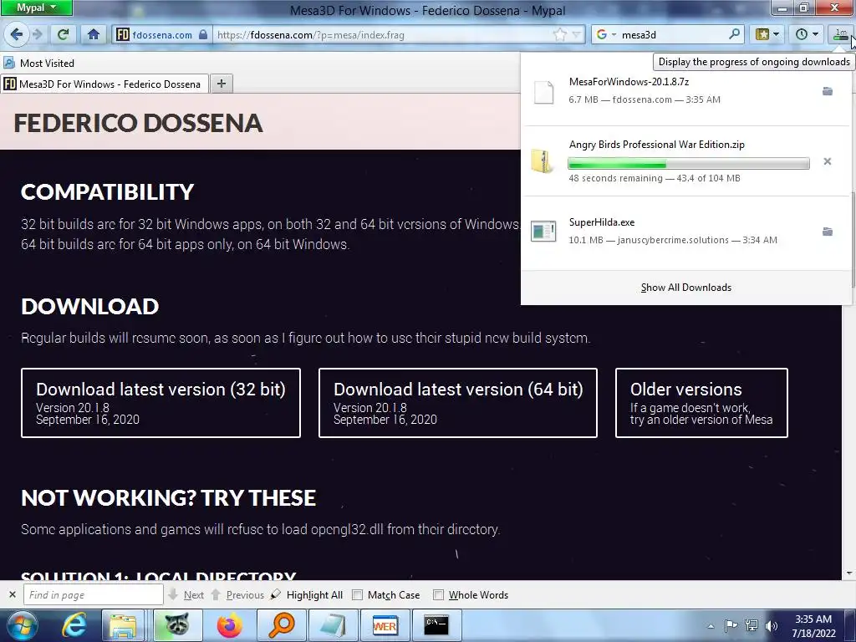
Task: Open the command prompt on taskbar
Action: point(436,625)
